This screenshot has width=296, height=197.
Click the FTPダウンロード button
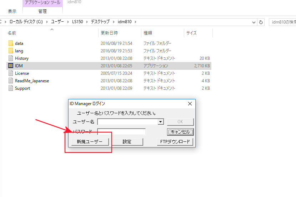(x=175, y=142)
